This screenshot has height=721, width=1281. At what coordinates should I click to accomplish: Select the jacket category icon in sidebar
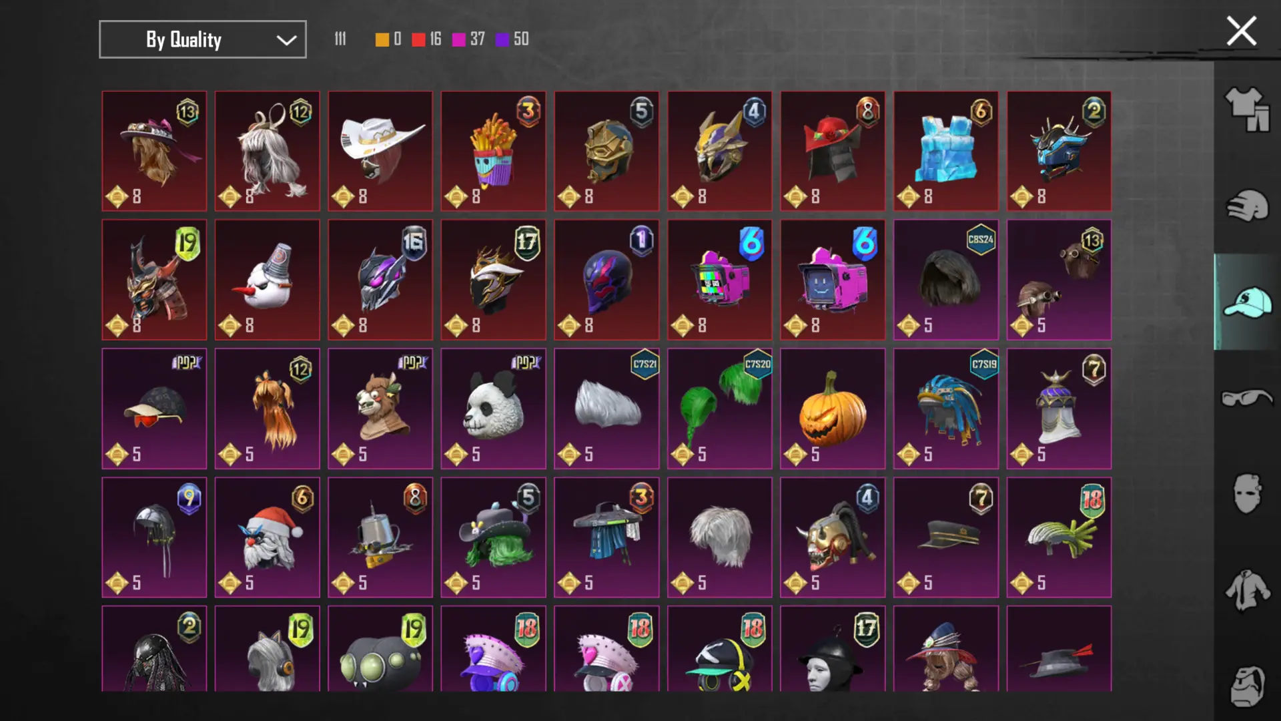tap(1246, 590)
